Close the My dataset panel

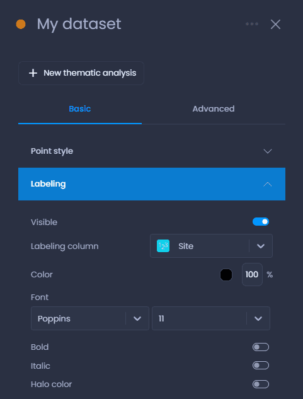click(275, 25)
